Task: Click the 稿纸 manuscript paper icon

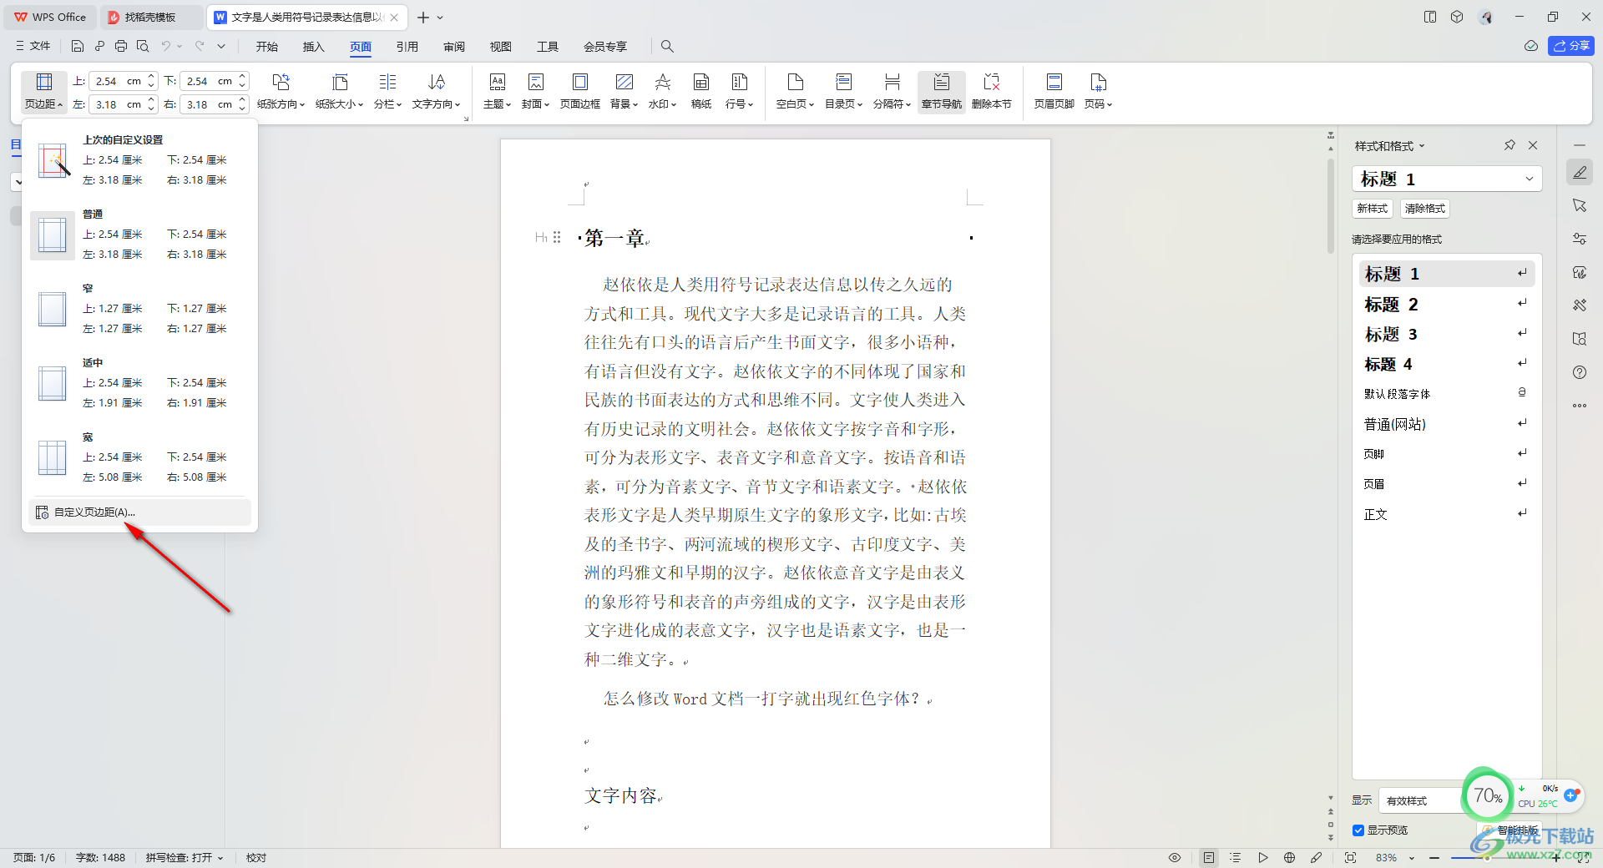Action: point(701,91)
